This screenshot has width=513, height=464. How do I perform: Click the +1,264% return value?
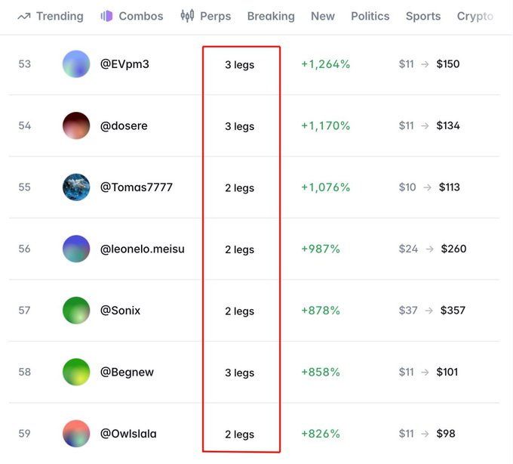326,64
